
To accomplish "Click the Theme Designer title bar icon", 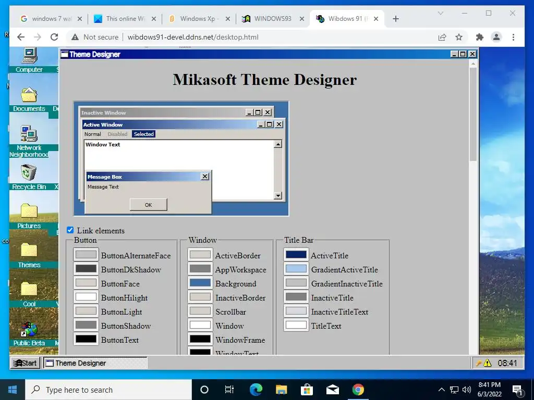I will pyautogui.click(x=64, y=54).
